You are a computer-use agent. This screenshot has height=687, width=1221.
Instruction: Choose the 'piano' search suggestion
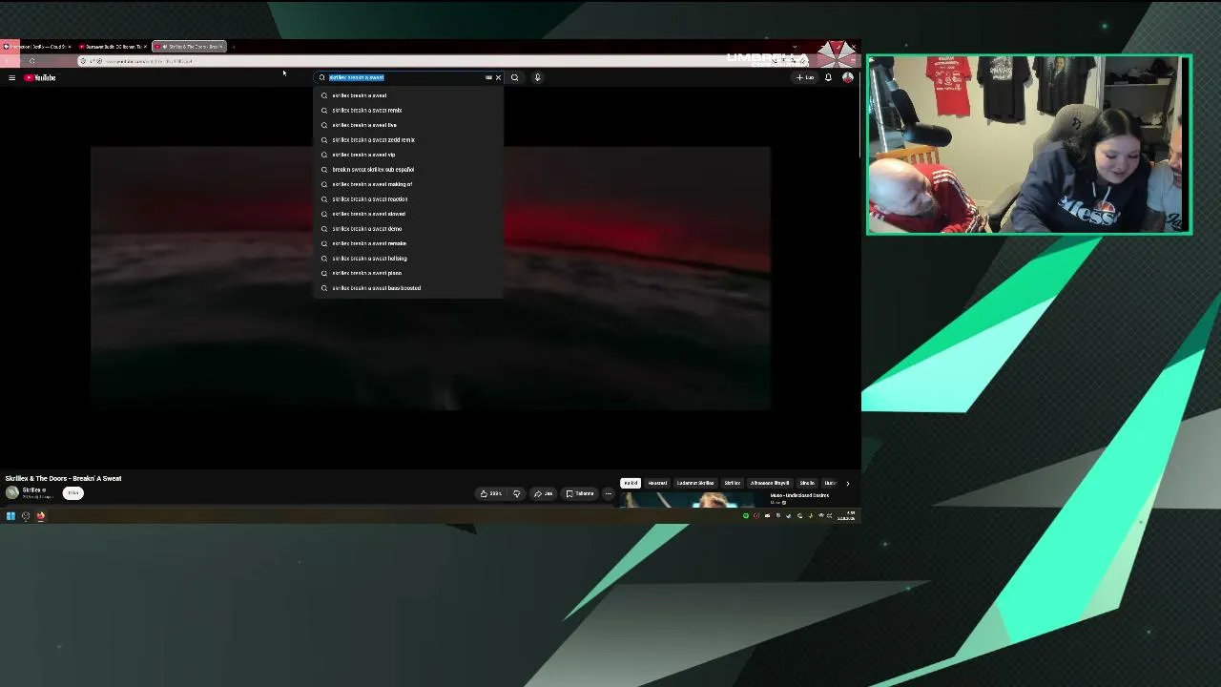pos(408,273)
